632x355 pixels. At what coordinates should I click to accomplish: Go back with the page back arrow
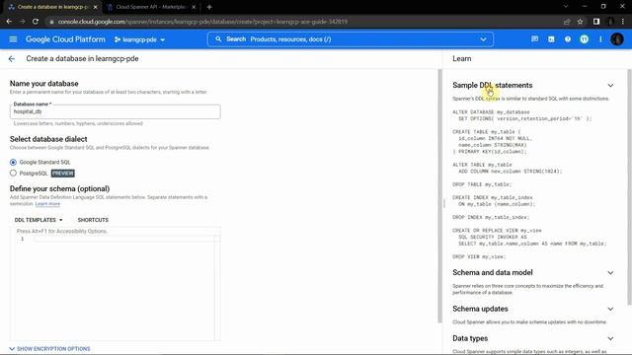point(12,59)
